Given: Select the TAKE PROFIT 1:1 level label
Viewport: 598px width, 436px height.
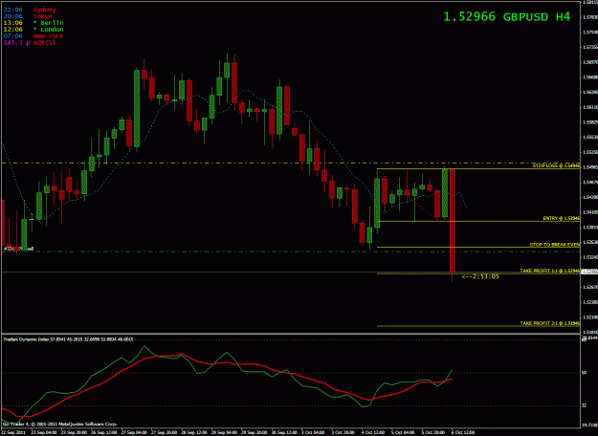Looking at the screenshot, I should point(550,271).
